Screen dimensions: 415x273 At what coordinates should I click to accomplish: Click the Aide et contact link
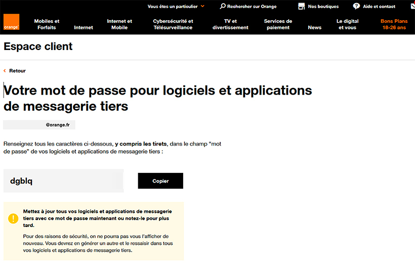click(x=379, y=7)
